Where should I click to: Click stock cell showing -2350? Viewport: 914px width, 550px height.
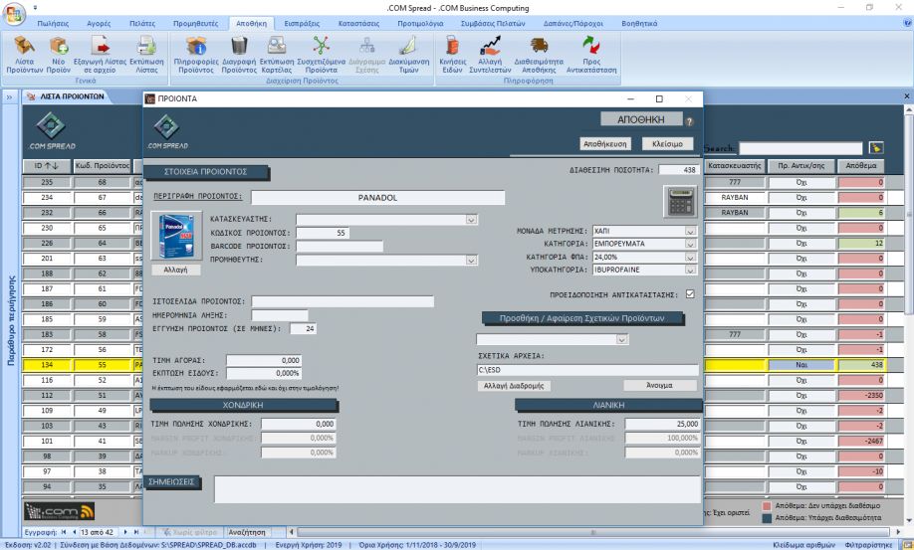[x=861, y=395]
